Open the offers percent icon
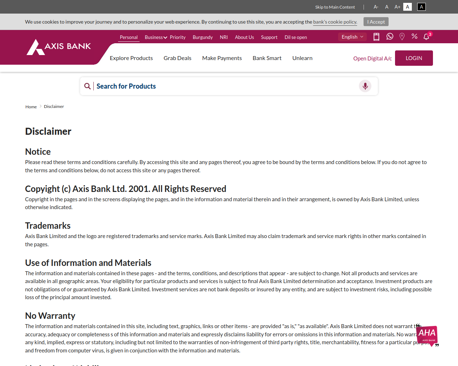 point(414,36)
